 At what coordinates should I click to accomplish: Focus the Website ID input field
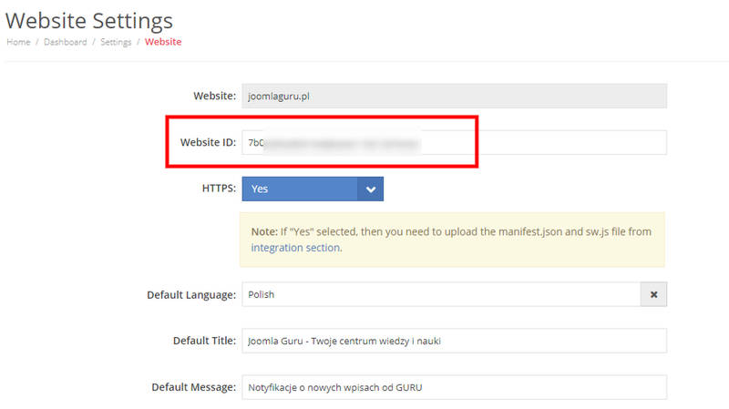pyautogui.click(x=454, y=142)
